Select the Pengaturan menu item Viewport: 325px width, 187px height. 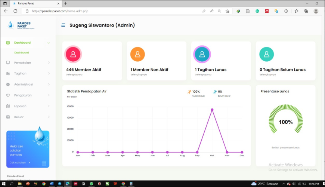(x=22, y=95)
